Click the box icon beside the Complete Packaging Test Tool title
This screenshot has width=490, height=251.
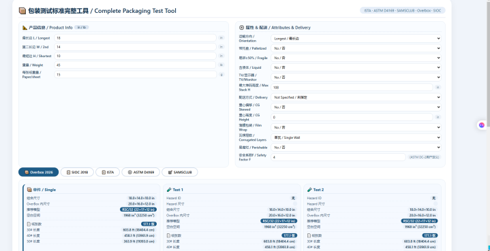[x=22, y=11]
